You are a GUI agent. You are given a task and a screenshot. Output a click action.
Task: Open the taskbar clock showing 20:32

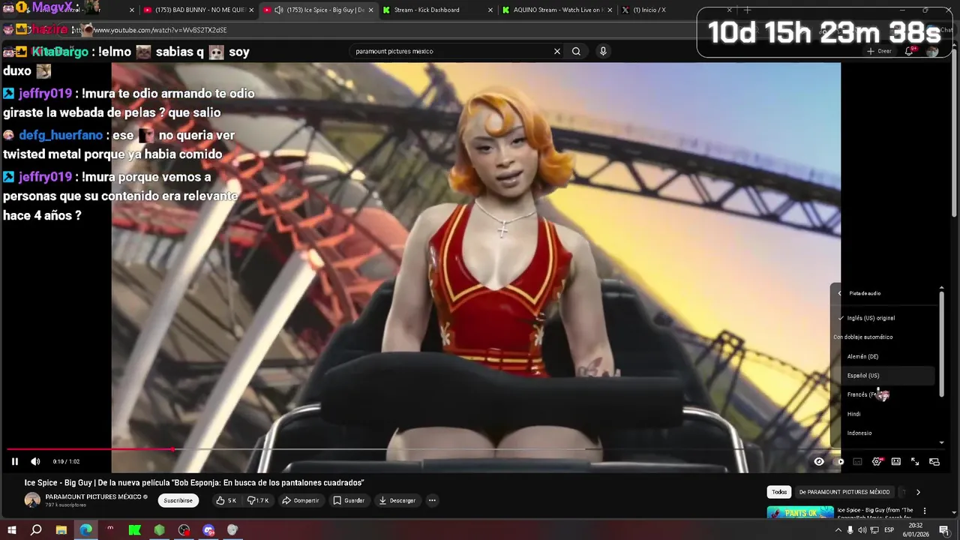point(916,530)
